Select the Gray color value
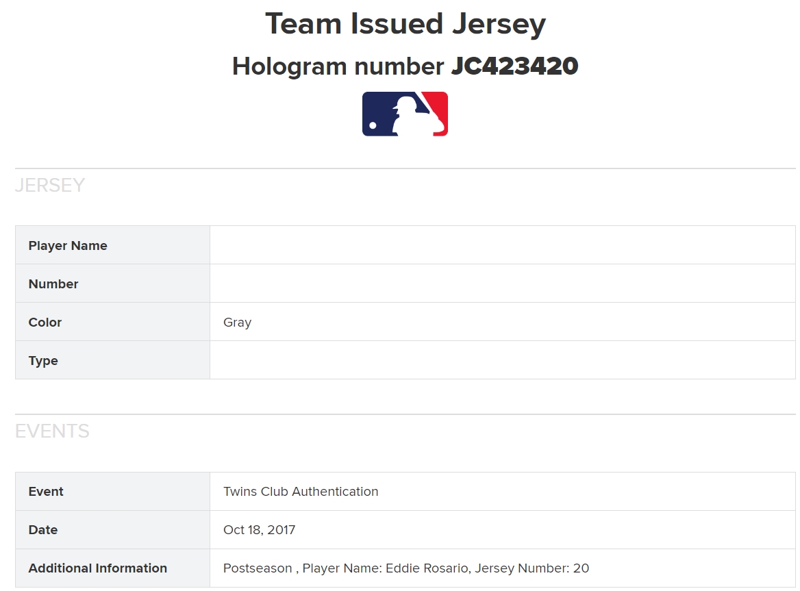Viewport: 800px width, 591px height. pyautogui.click(x=237, y=323)
